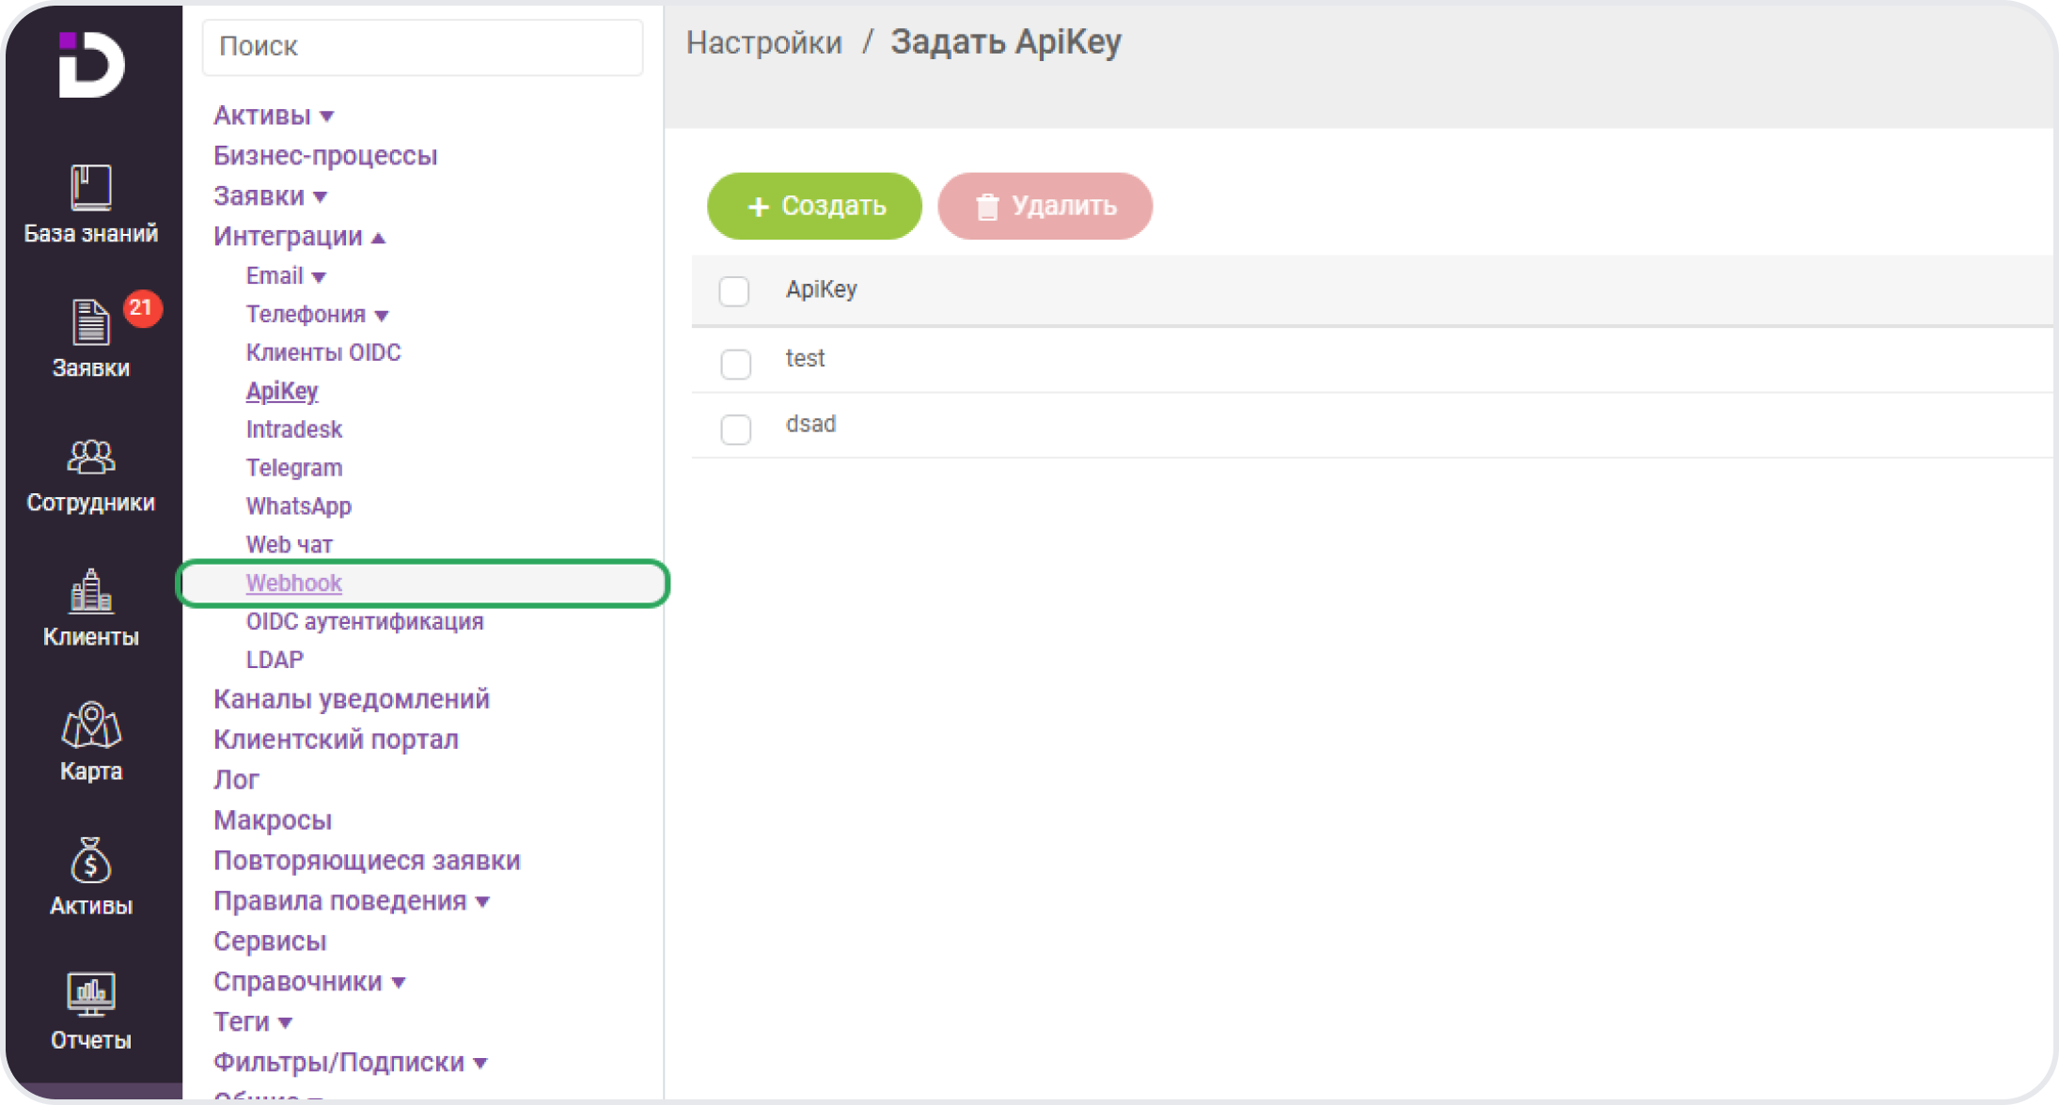Collapse the Интеграции section arrow
2059x1105 pixels.
click(x=379, y=238)
